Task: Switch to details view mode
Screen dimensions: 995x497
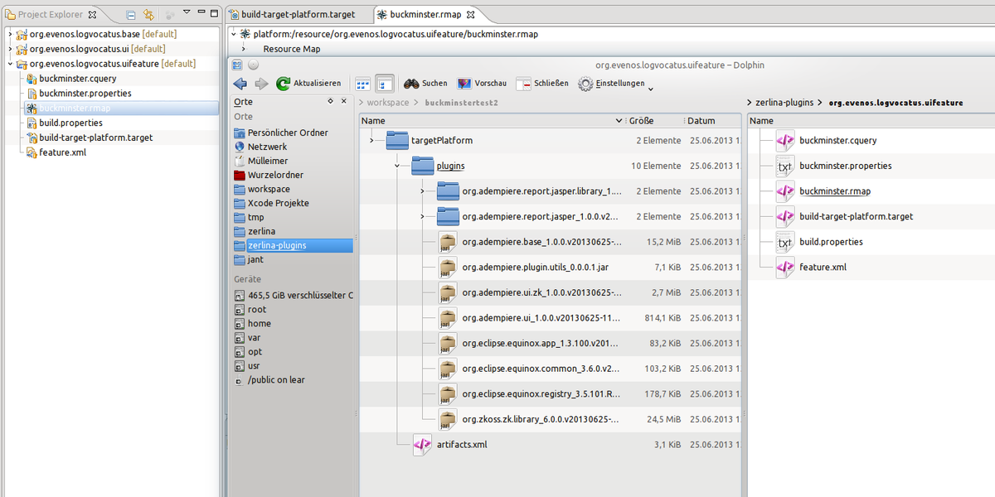Action: tap(384, 84)
